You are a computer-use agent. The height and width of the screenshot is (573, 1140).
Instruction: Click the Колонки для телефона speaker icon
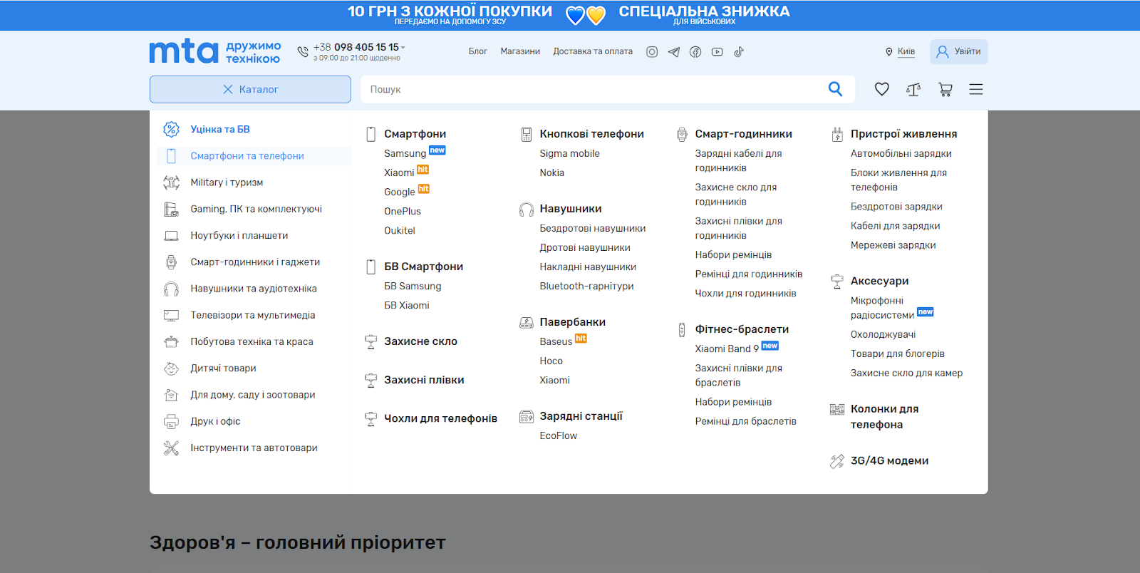click(x=837, y=409)
